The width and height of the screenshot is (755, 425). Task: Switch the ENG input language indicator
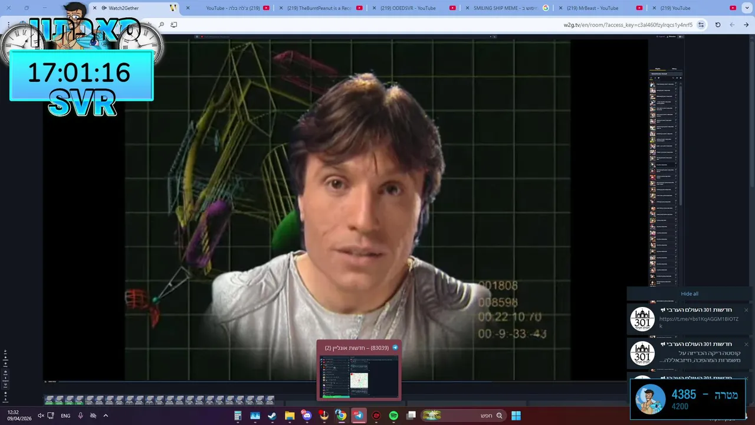pyautogui.click(x=65, y=416)
